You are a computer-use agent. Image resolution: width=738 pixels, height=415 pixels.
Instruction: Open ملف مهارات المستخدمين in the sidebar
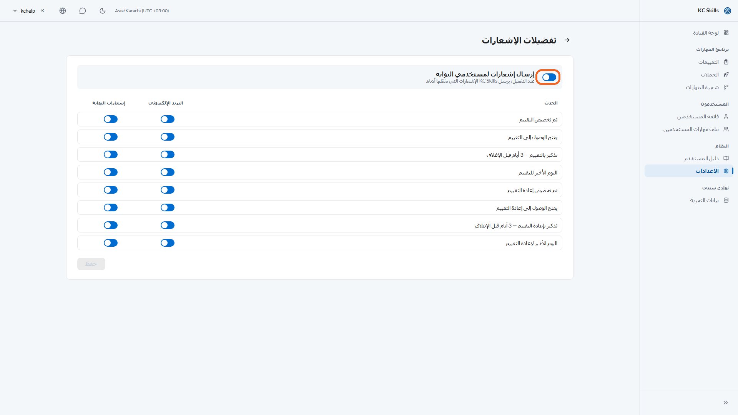[x=689, y=129]
